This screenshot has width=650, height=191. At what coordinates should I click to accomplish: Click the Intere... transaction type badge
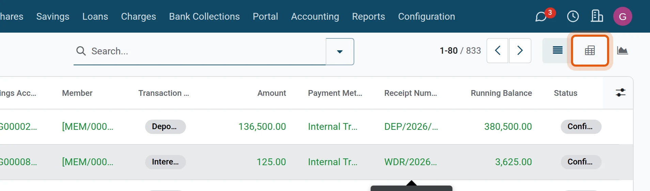click(165, 162)
